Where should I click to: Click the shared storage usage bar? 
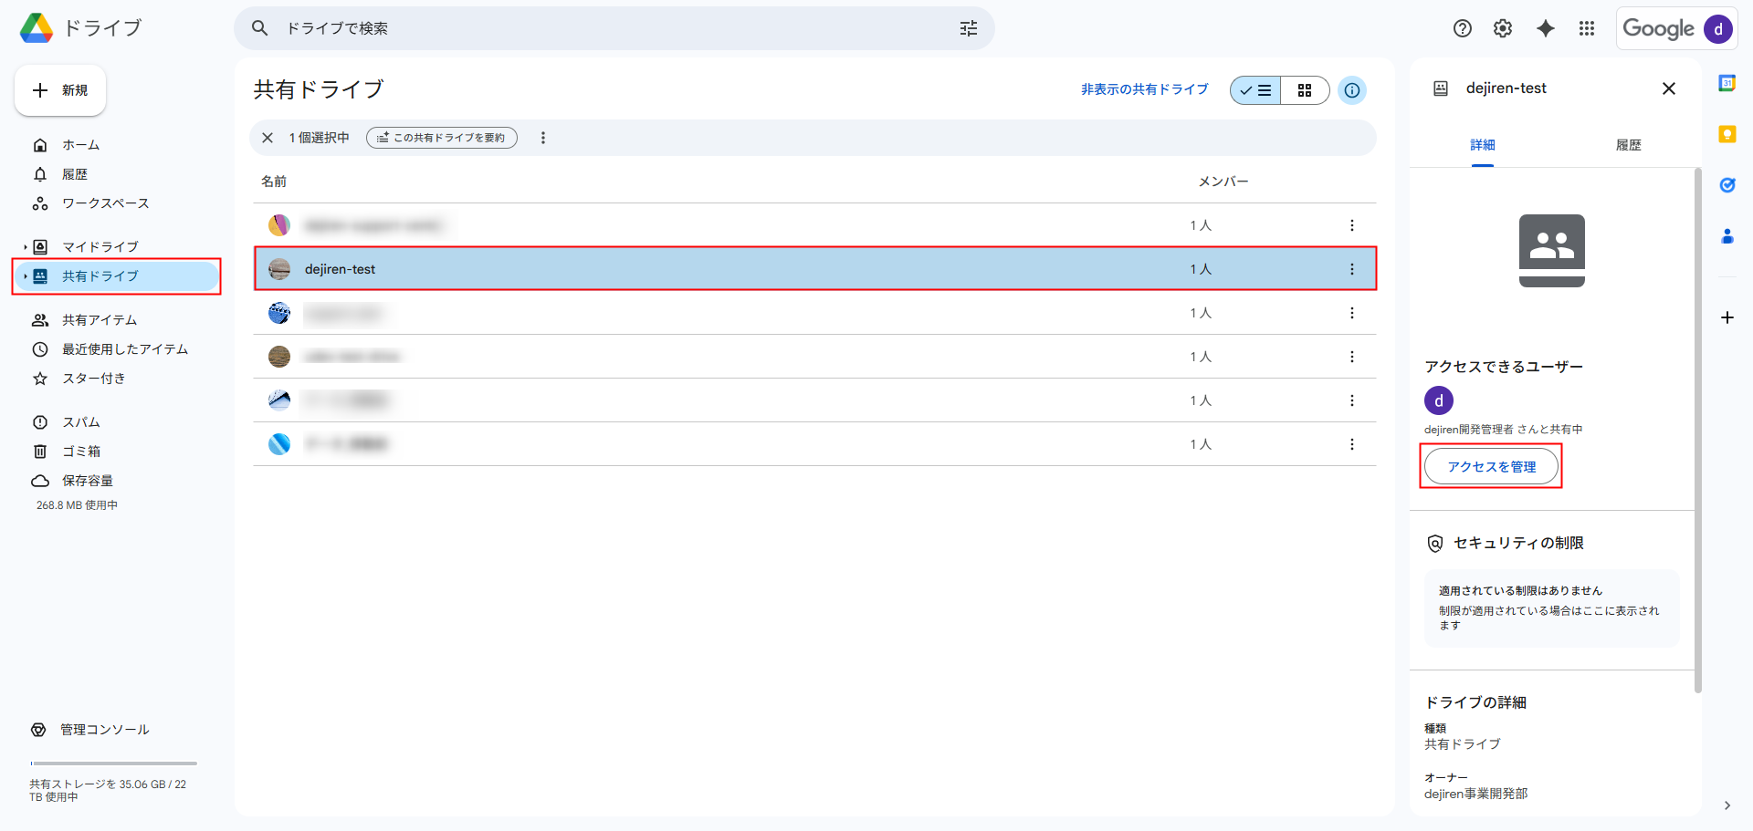point(113,763)
